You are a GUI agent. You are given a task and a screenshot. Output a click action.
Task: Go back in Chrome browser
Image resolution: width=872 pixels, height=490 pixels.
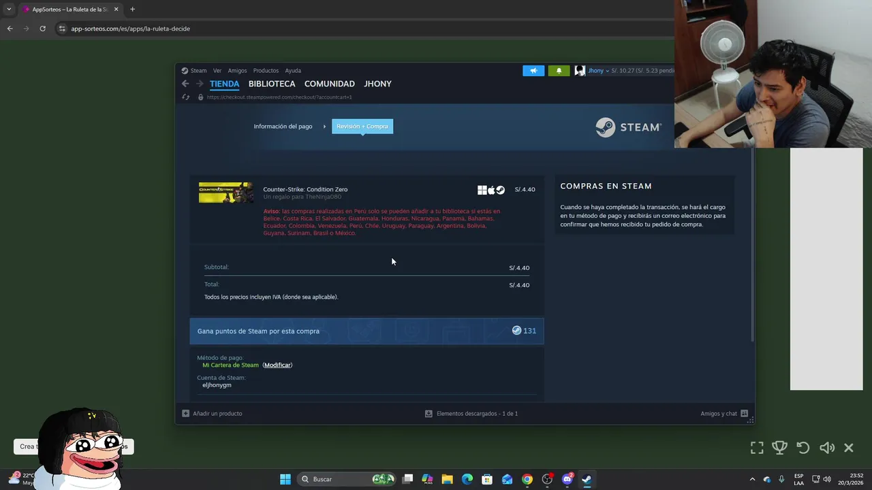pos(10,29)
